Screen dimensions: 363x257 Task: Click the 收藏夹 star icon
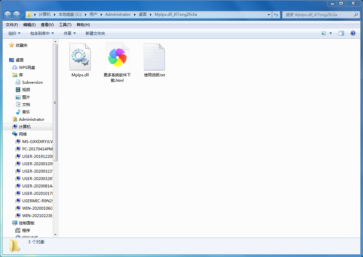click(11, 45)
